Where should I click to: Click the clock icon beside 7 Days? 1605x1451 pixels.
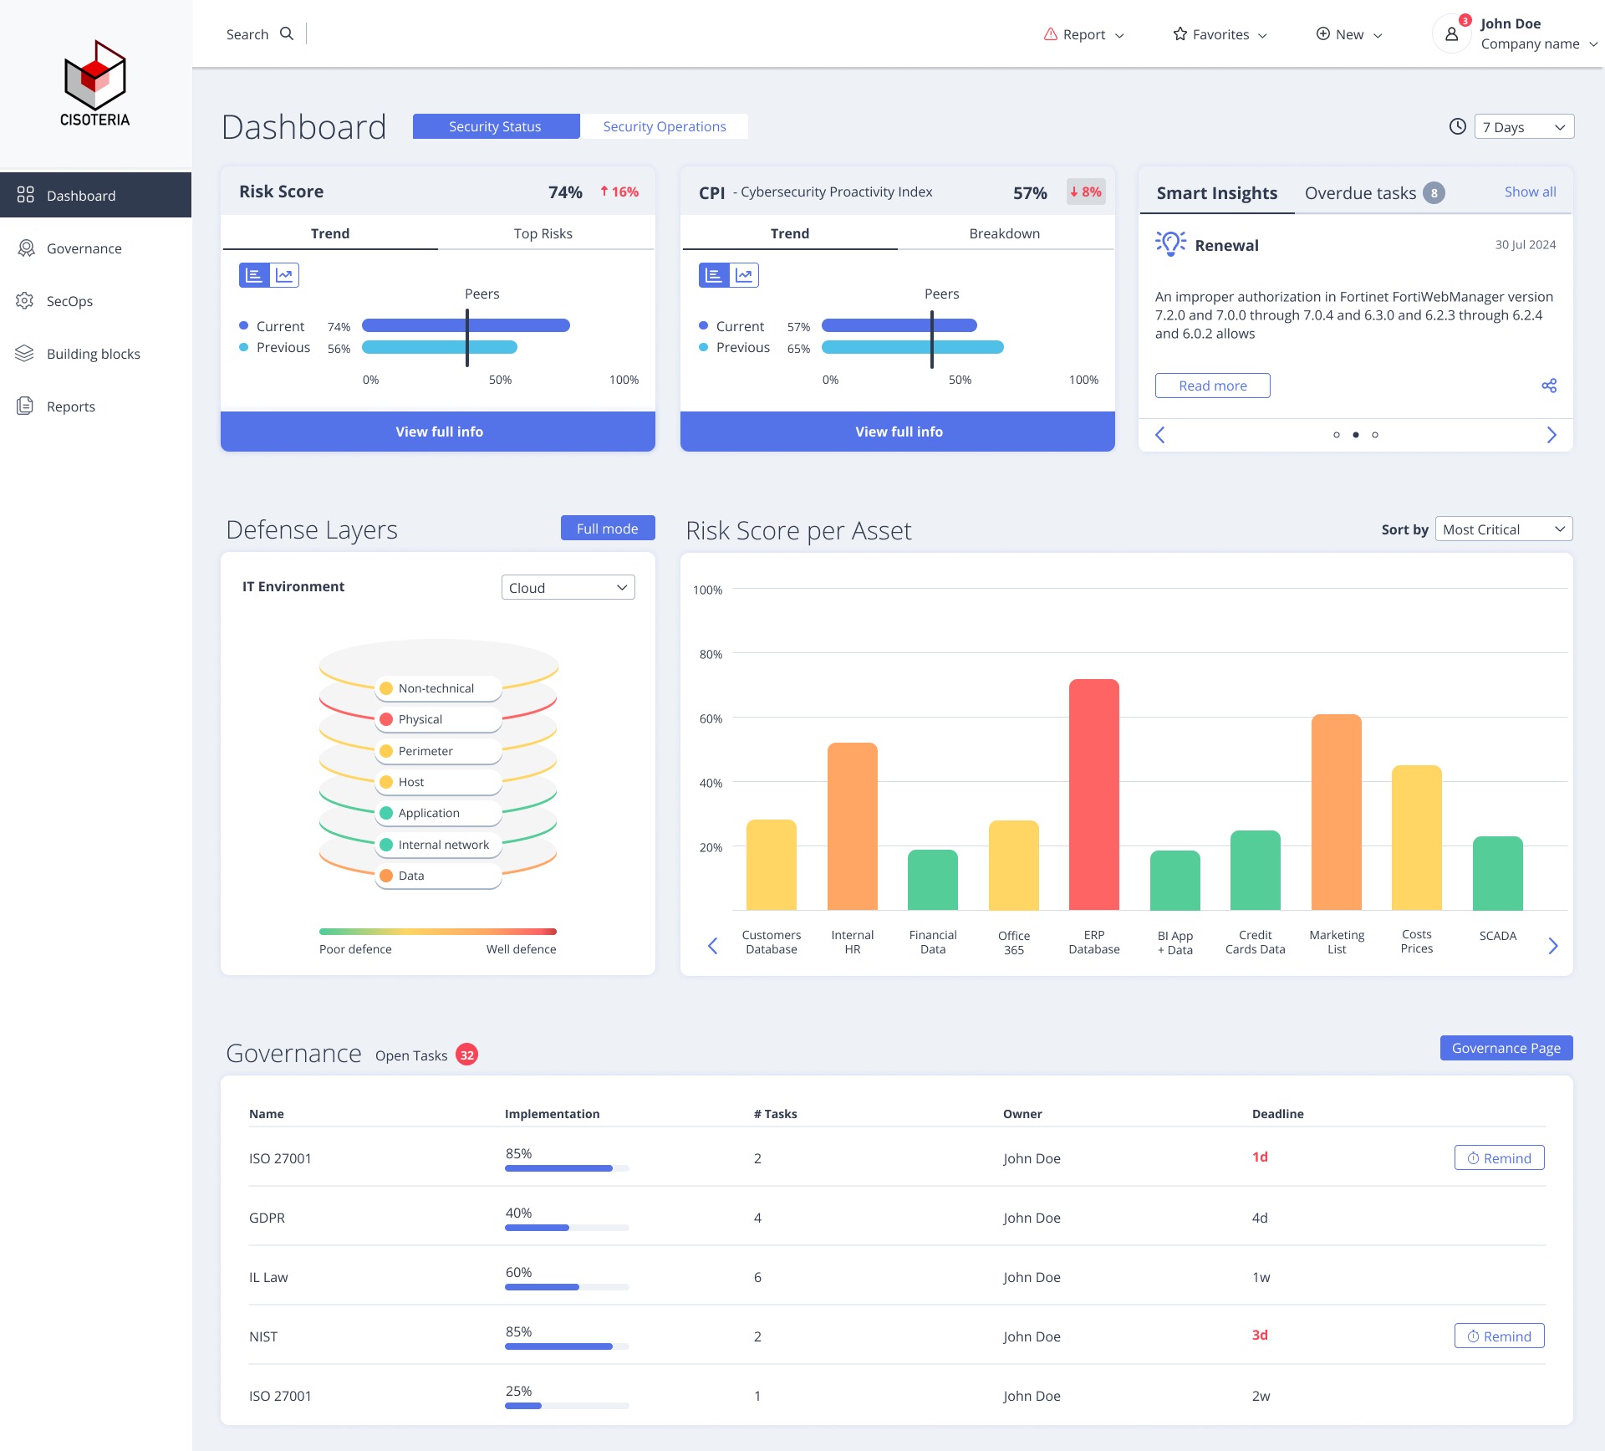(x=1458, y=126)
